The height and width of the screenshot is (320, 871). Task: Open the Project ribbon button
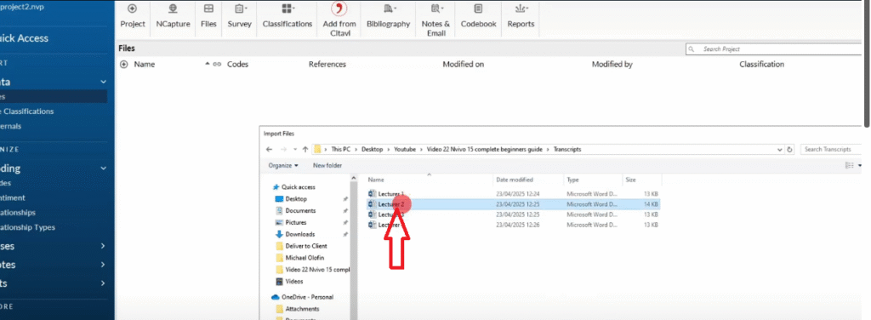[132, 16]
